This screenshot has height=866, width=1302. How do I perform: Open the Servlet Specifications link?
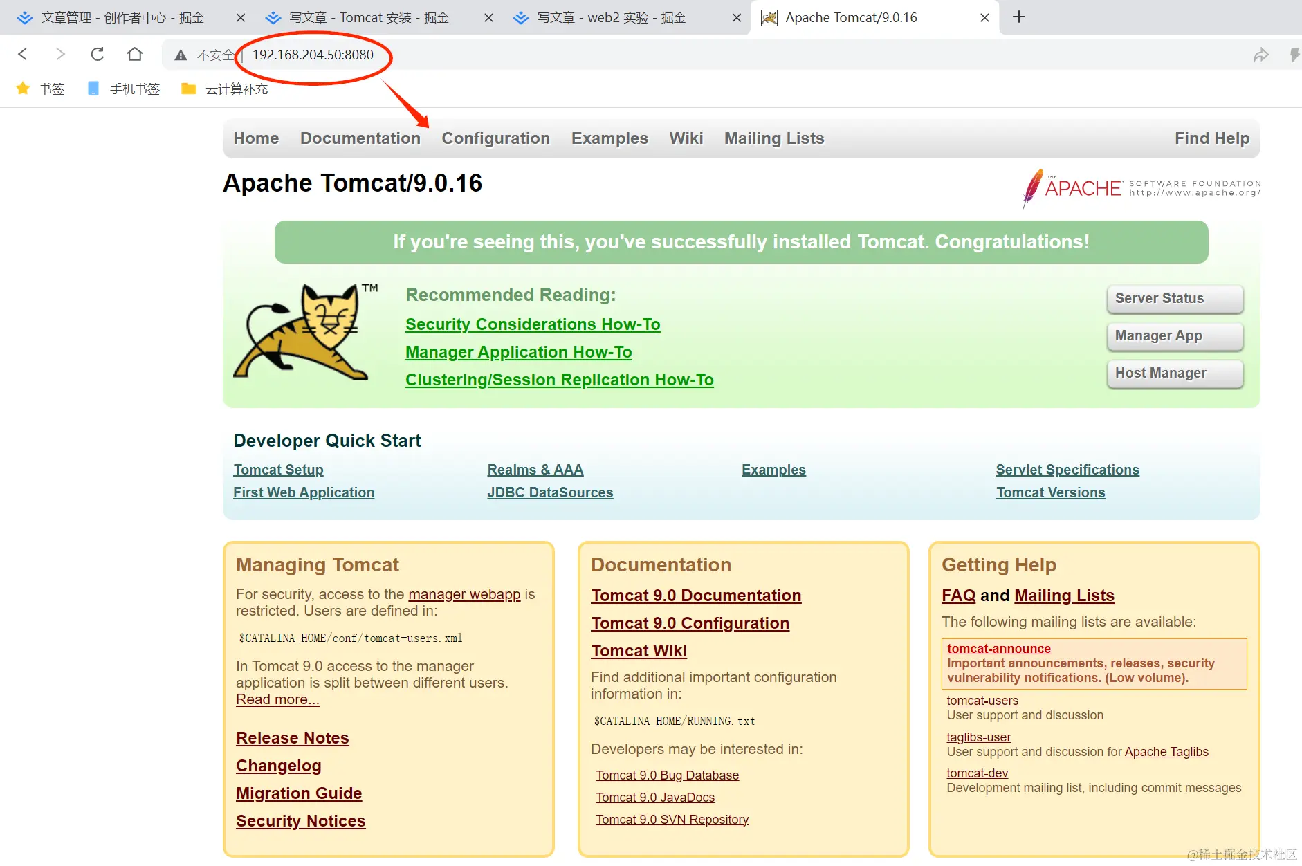click(x=1067, y=470)
